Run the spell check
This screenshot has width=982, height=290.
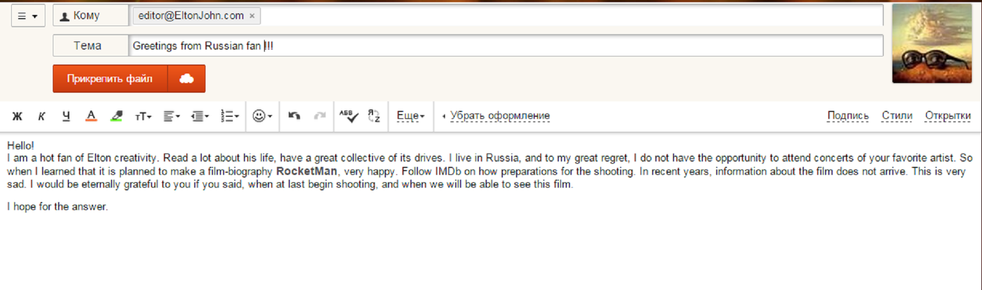349,116
